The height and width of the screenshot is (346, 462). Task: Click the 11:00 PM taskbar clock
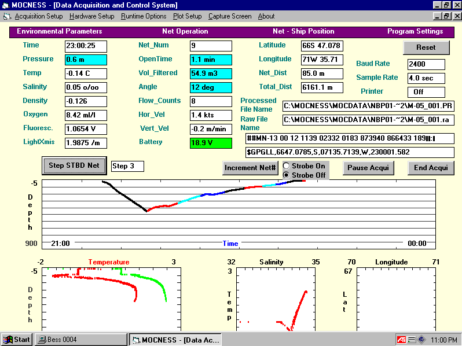(443, 340)
